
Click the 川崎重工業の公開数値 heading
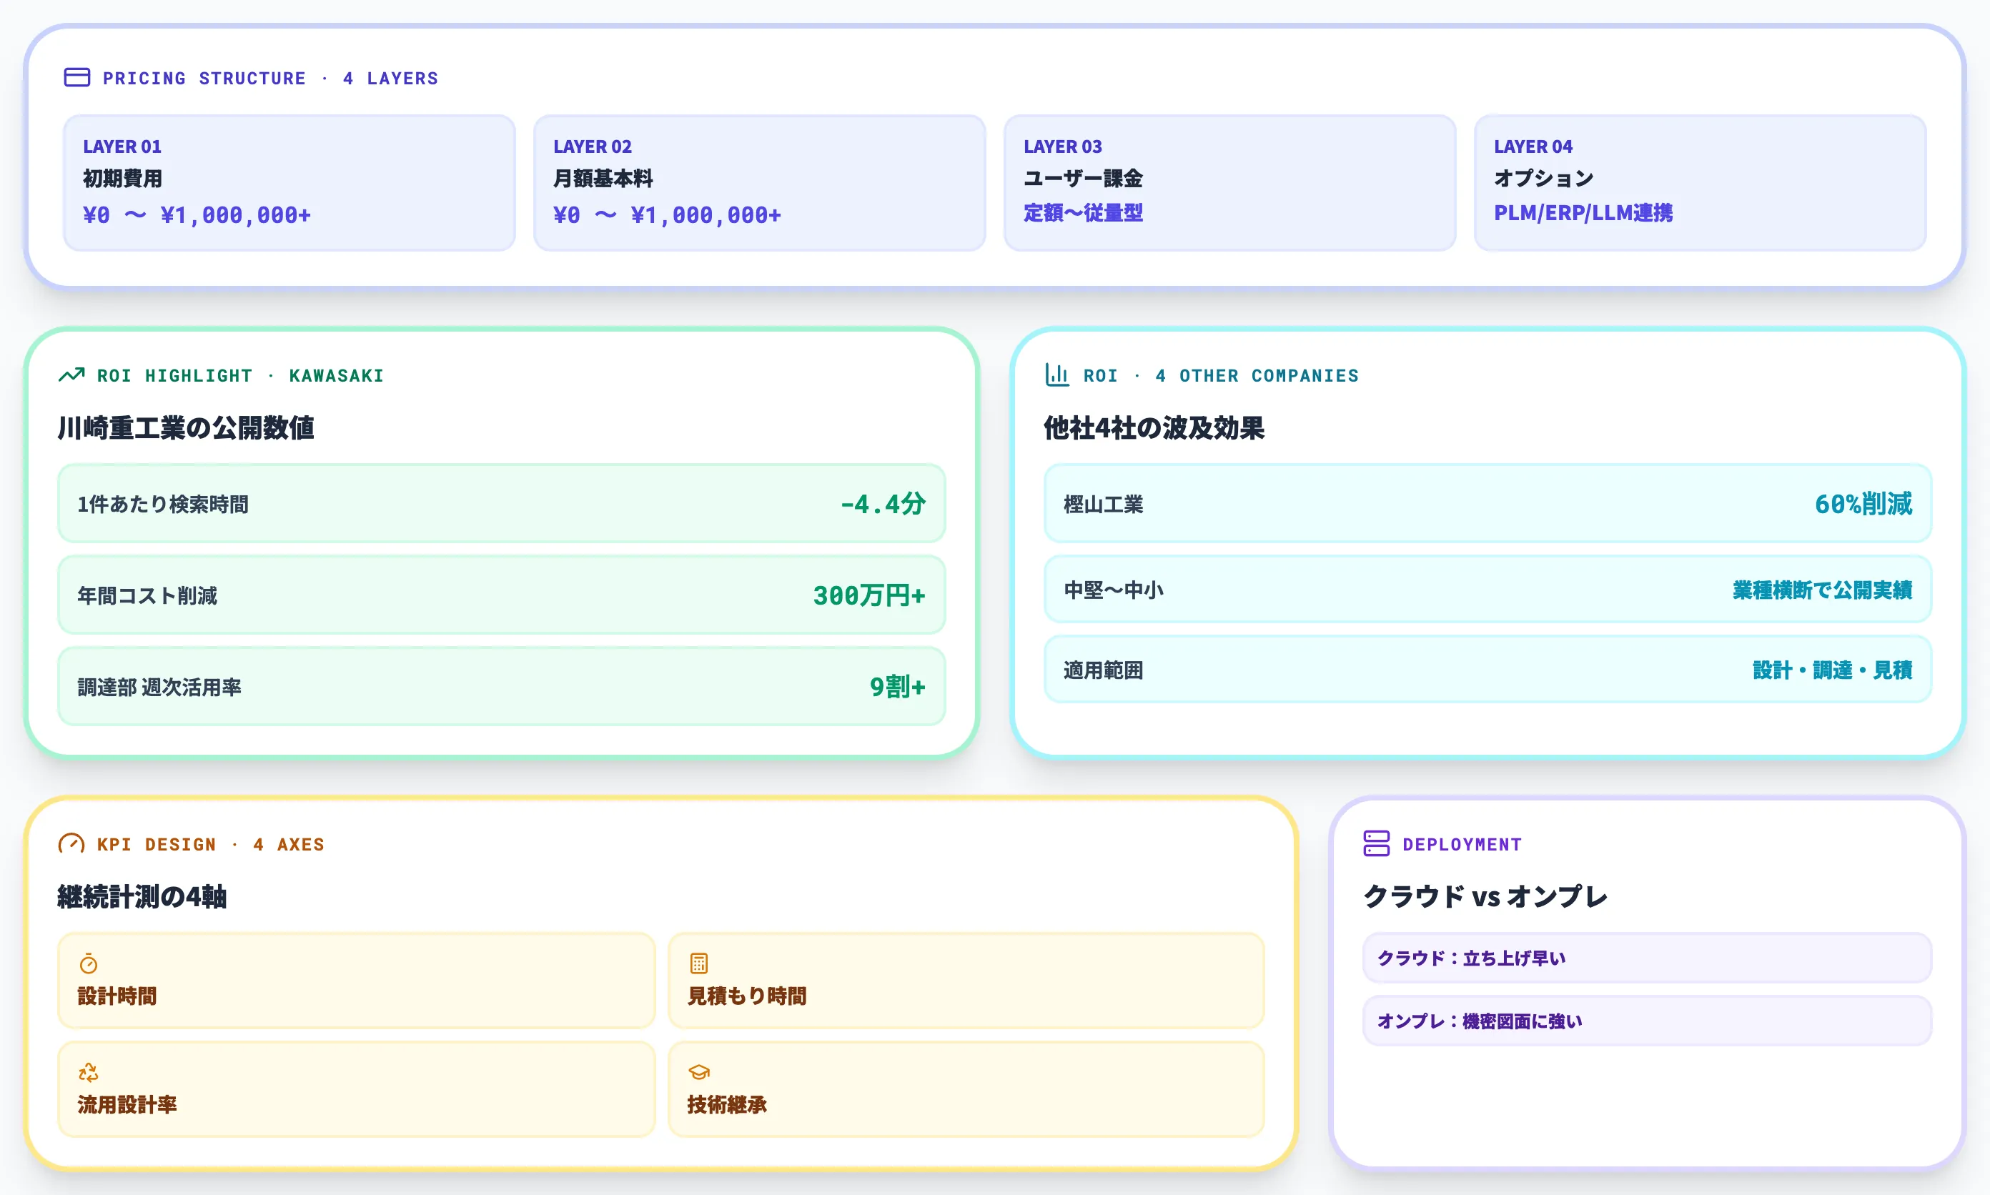186,427
